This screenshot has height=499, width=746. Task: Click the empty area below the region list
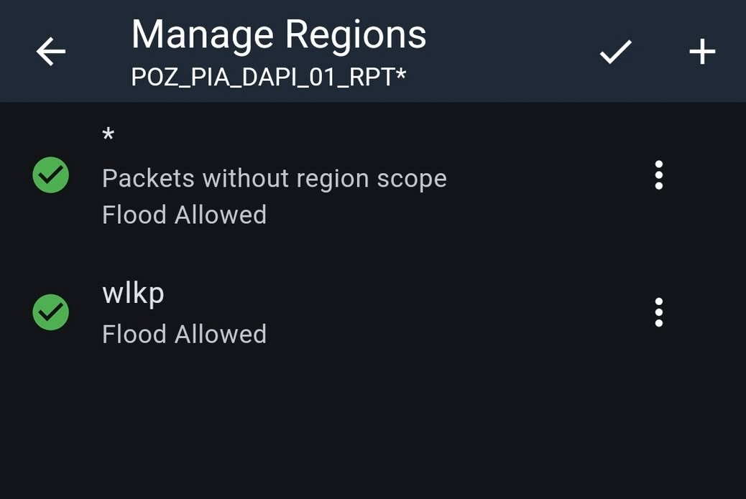pos(373,431)
